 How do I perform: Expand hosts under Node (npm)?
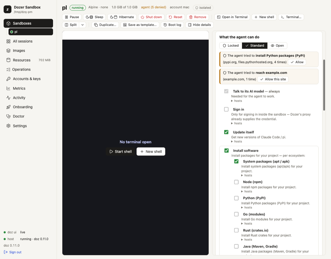246,191
